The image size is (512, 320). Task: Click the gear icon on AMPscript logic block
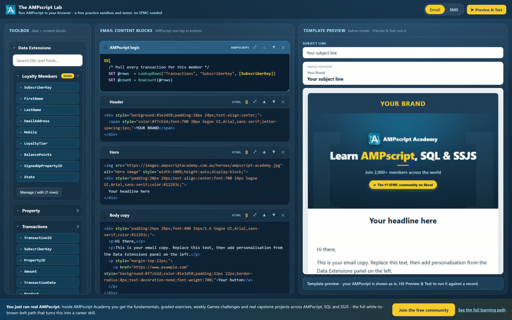(x=105, y=47)
